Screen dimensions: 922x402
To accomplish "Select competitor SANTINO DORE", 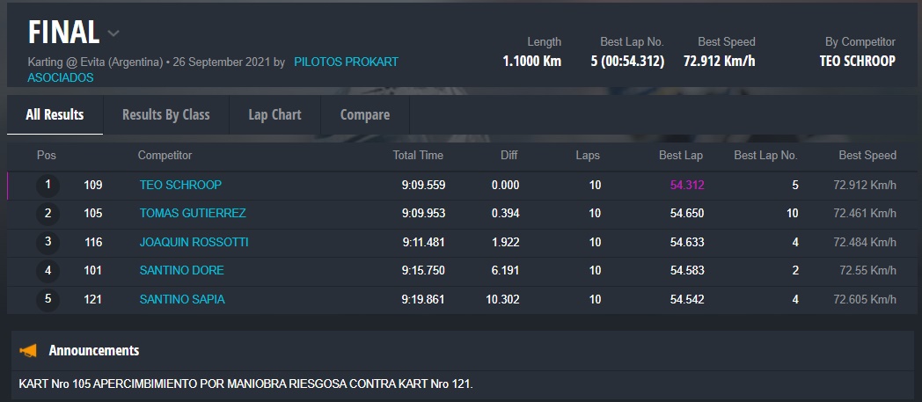I will 181,270.
